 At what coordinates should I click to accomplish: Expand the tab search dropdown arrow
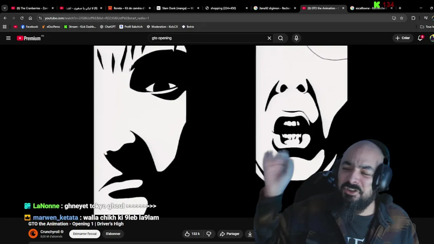pyautogui.click(x=4, y=8)
